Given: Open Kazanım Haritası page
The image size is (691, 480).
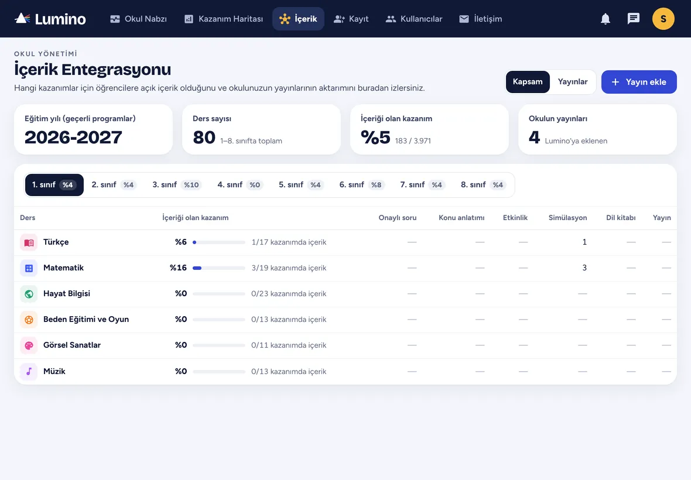Looking at the screenshot, I should click(x=224, y=19).
